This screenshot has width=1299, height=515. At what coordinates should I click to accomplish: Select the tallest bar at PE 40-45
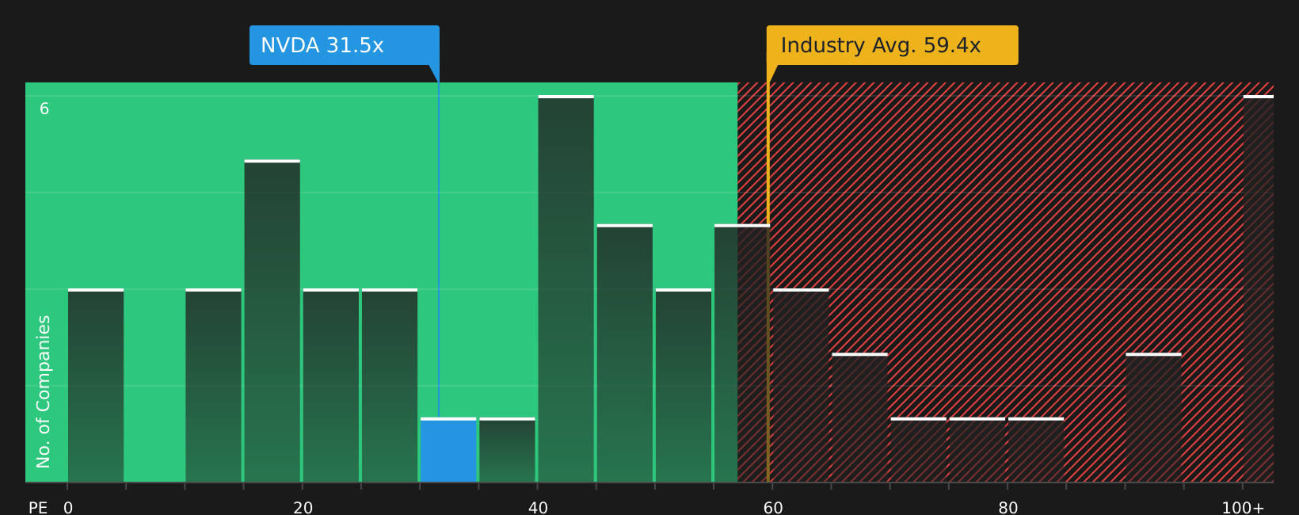click(566, 288)
